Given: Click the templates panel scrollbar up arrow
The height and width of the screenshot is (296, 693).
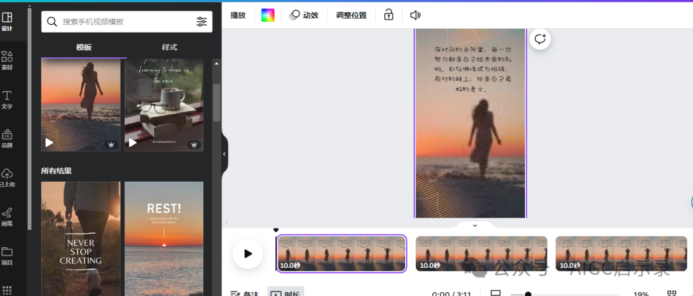Looking at the screenshot, I should pos(217,64).
